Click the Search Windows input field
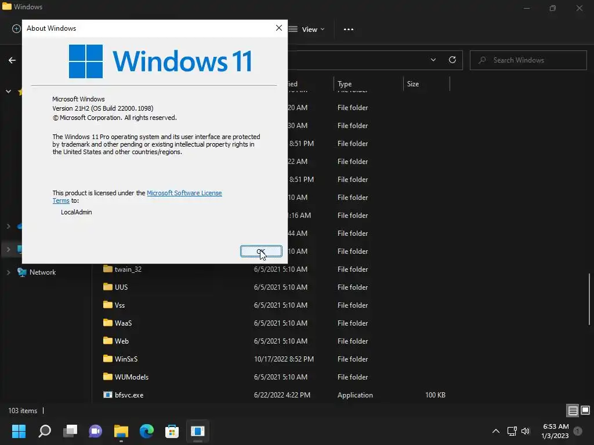 tap(528, 60)
